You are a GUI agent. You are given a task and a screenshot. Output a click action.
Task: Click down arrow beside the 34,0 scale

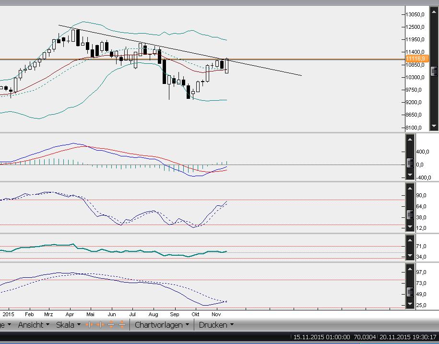click(410, 256)
